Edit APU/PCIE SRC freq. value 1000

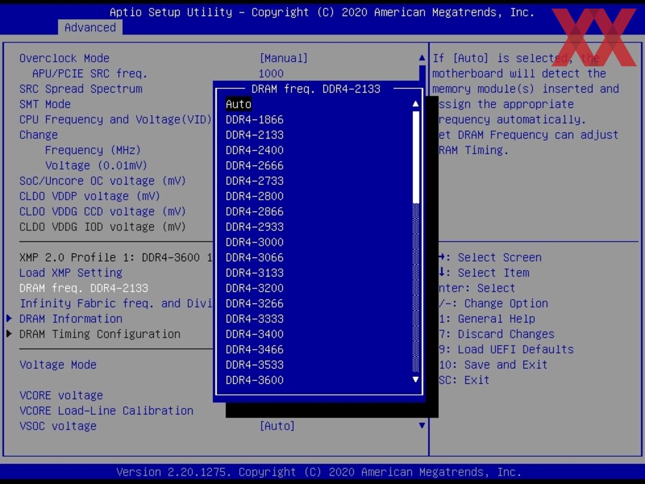point(271,74)
